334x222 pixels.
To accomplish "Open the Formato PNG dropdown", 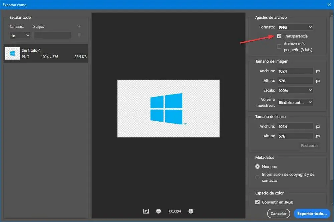I will pyautogui.click(x=295, y=27).
